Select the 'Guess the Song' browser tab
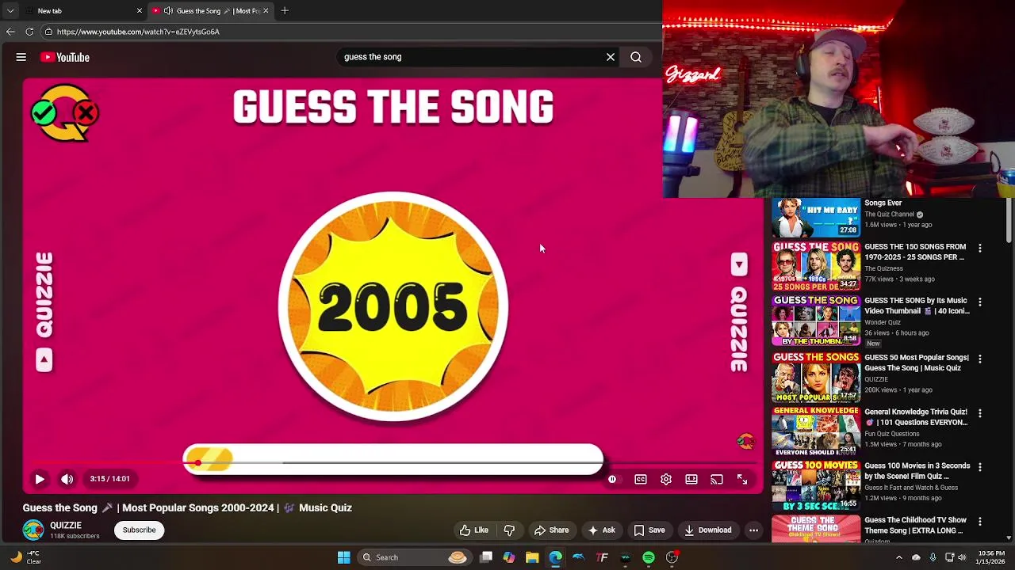1015x570 pixels. tap(210, 11)
